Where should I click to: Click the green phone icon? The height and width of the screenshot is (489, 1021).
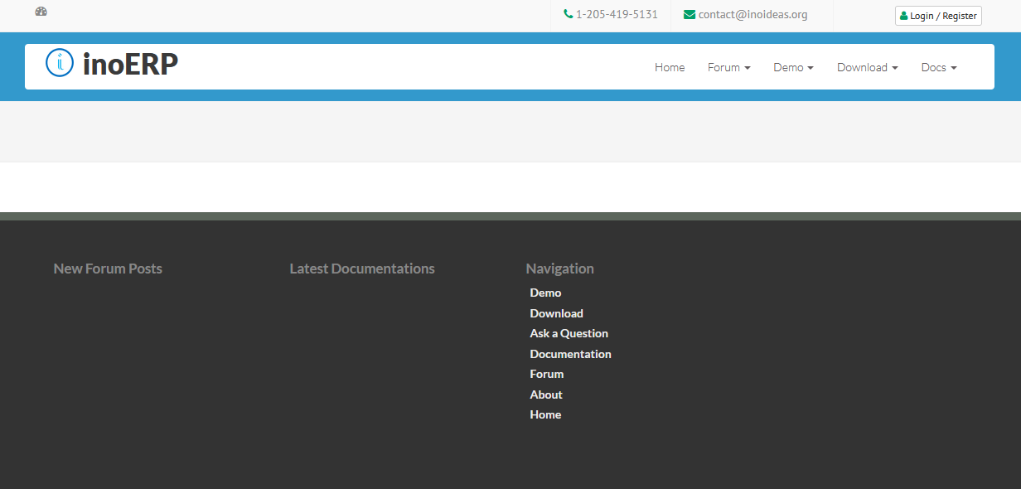(568, 14)
